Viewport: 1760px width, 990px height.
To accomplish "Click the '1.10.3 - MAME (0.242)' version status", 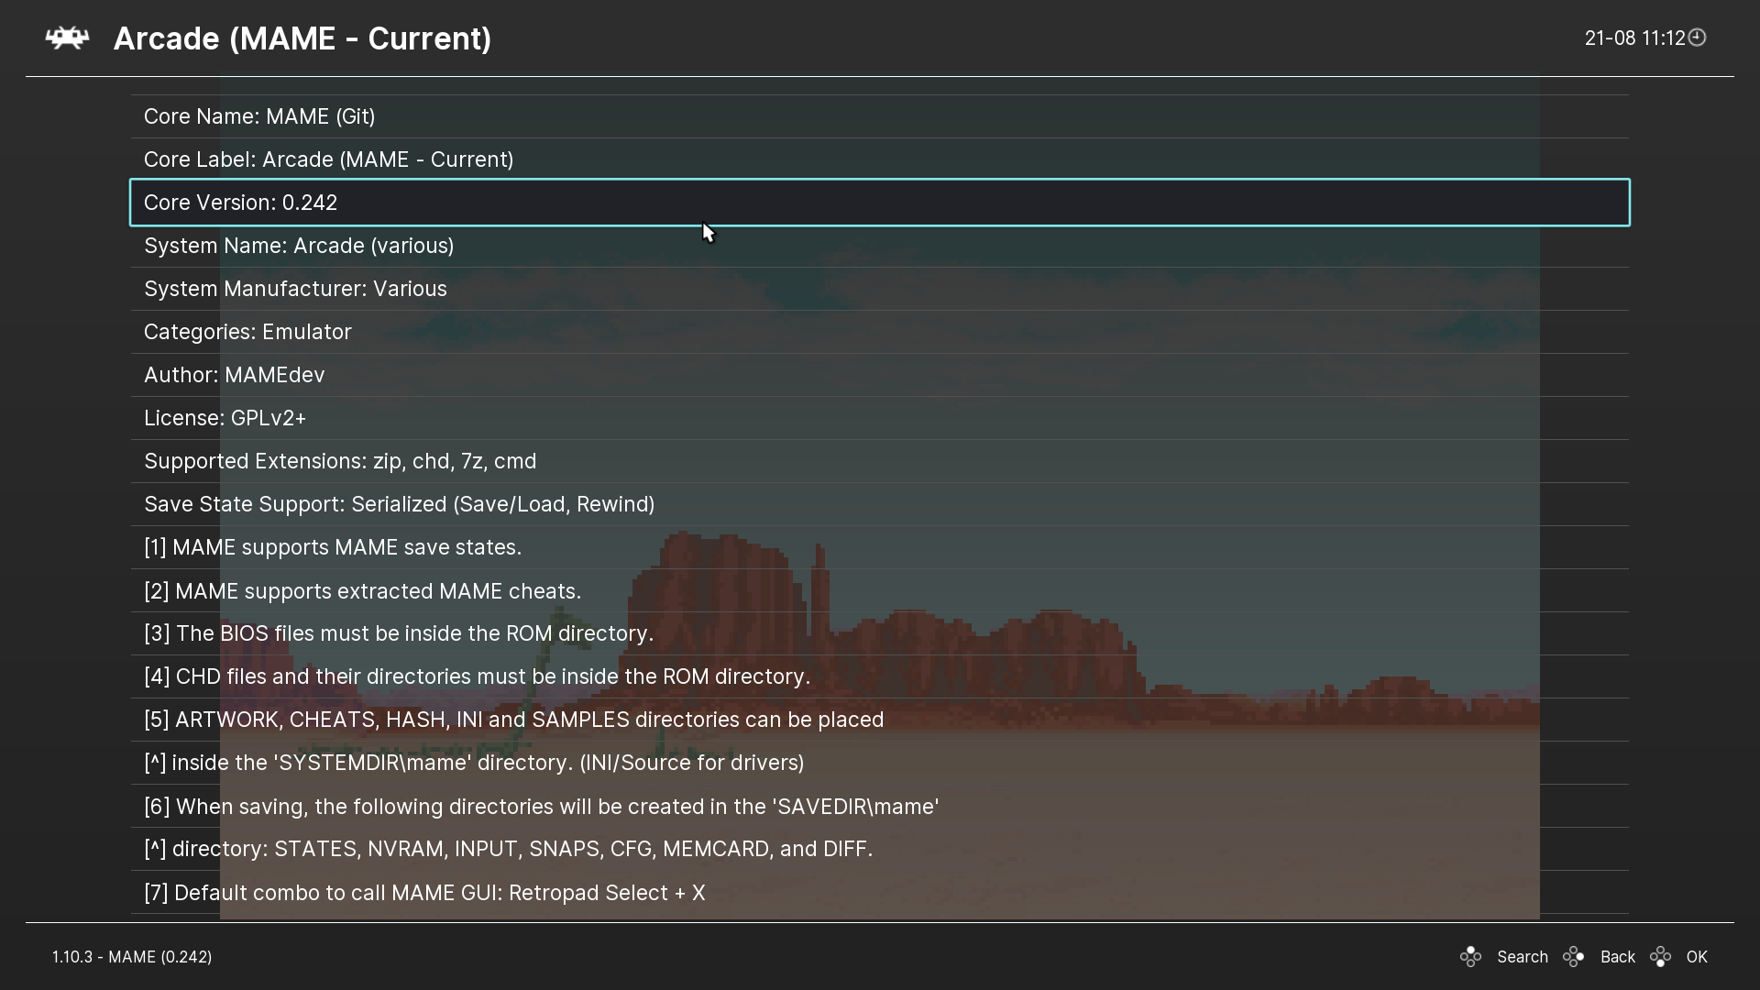I will tap(132, 957).
